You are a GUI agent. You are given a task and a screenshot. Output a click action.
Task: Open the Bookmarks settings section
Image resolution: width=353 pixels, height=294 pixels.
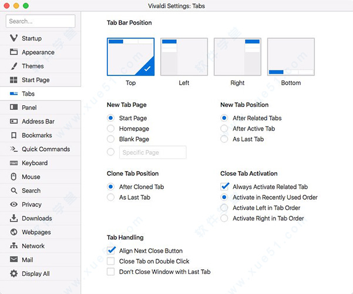point(41,135)
